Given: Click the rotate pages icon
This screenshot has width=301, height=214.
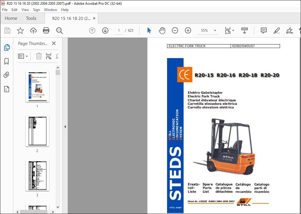Looking at the screenshot, I should (x=57, y=56).
